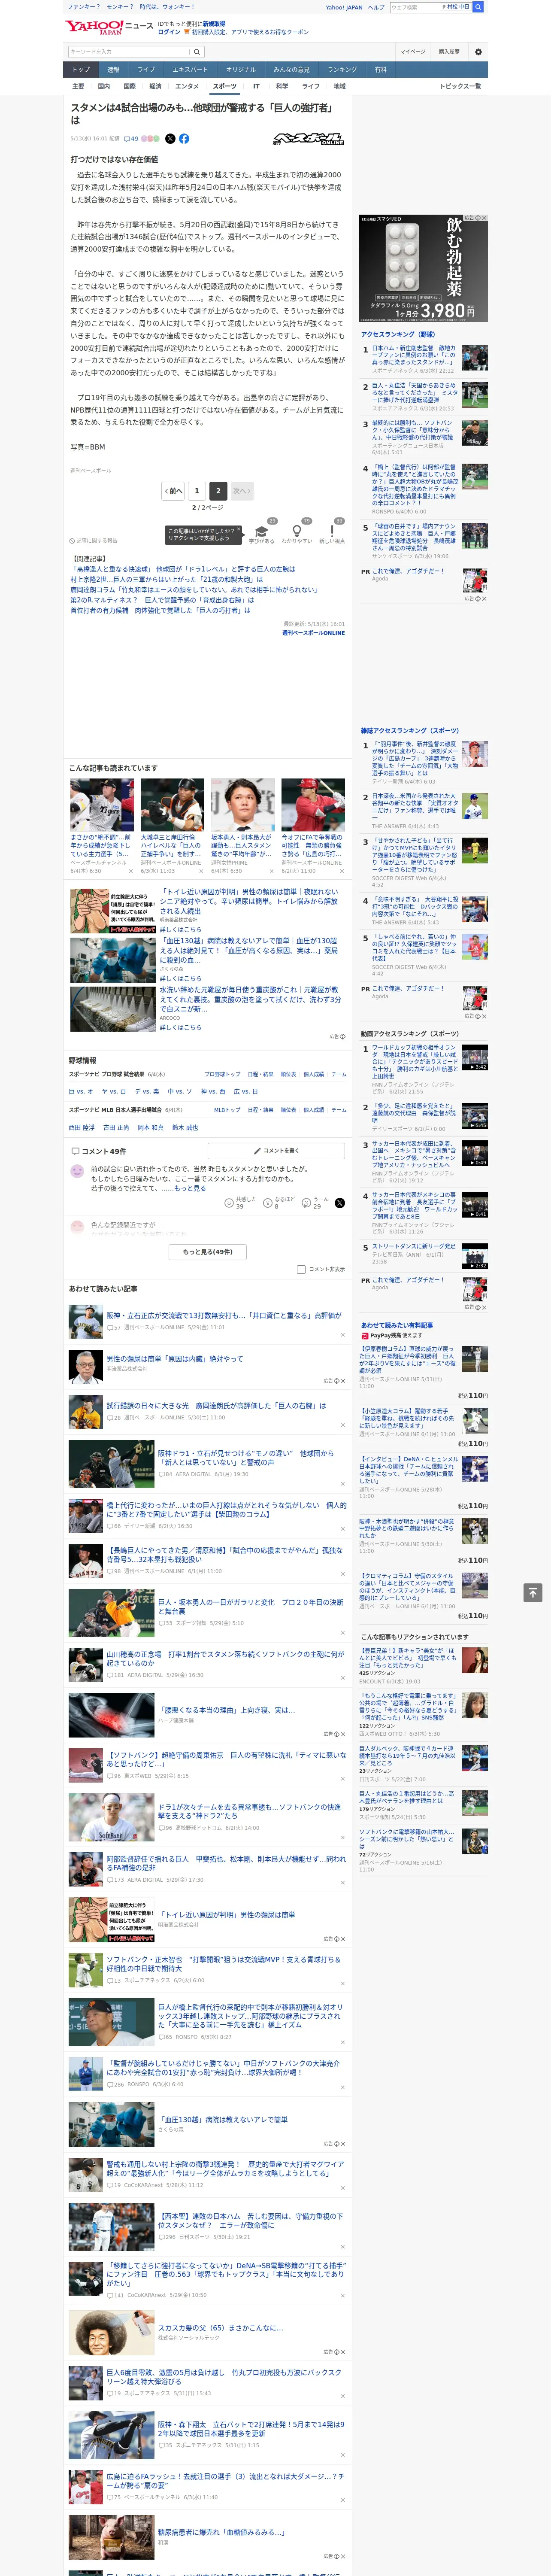The height and width of the screenshot is (2576, 551).
Task: Open the スポーツ category tab
Action: (x=224, y=86)
